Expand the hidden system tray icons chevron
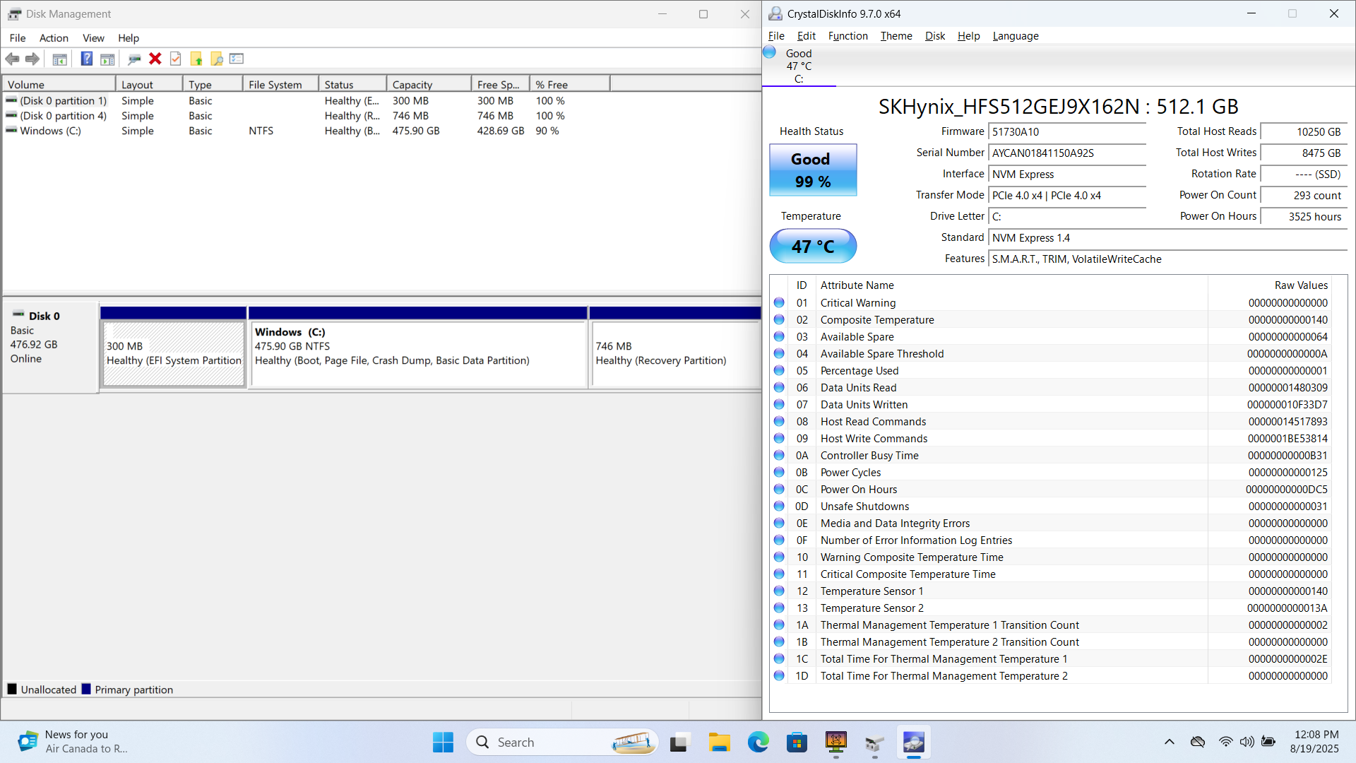The height and width of the screenshot is (763, 1356). [1169, 742]
